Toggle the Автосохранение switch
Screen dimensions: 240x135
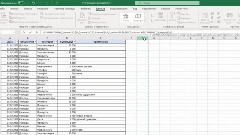click(21, 3)
